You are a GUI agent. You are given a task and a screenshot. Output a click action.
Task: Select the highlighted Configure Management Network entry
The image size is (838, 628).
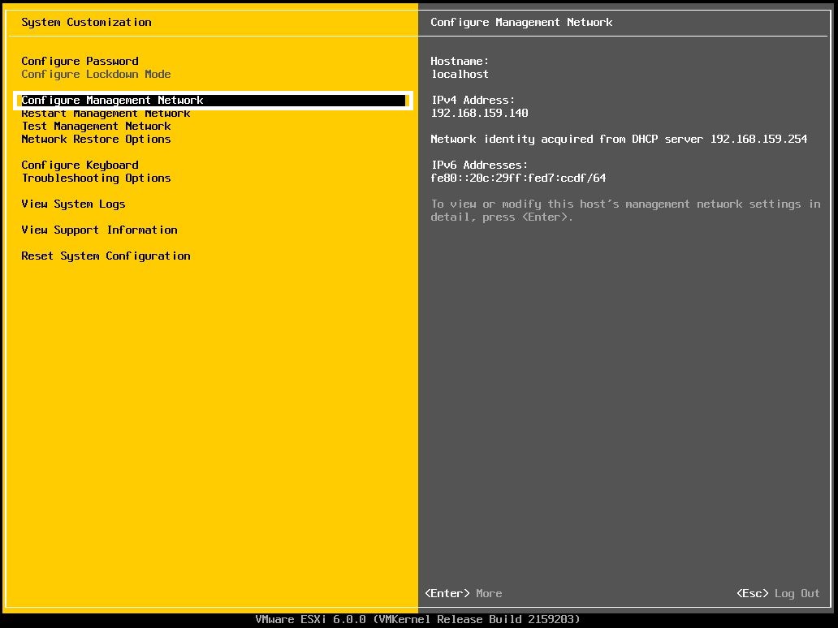[111, 100]
